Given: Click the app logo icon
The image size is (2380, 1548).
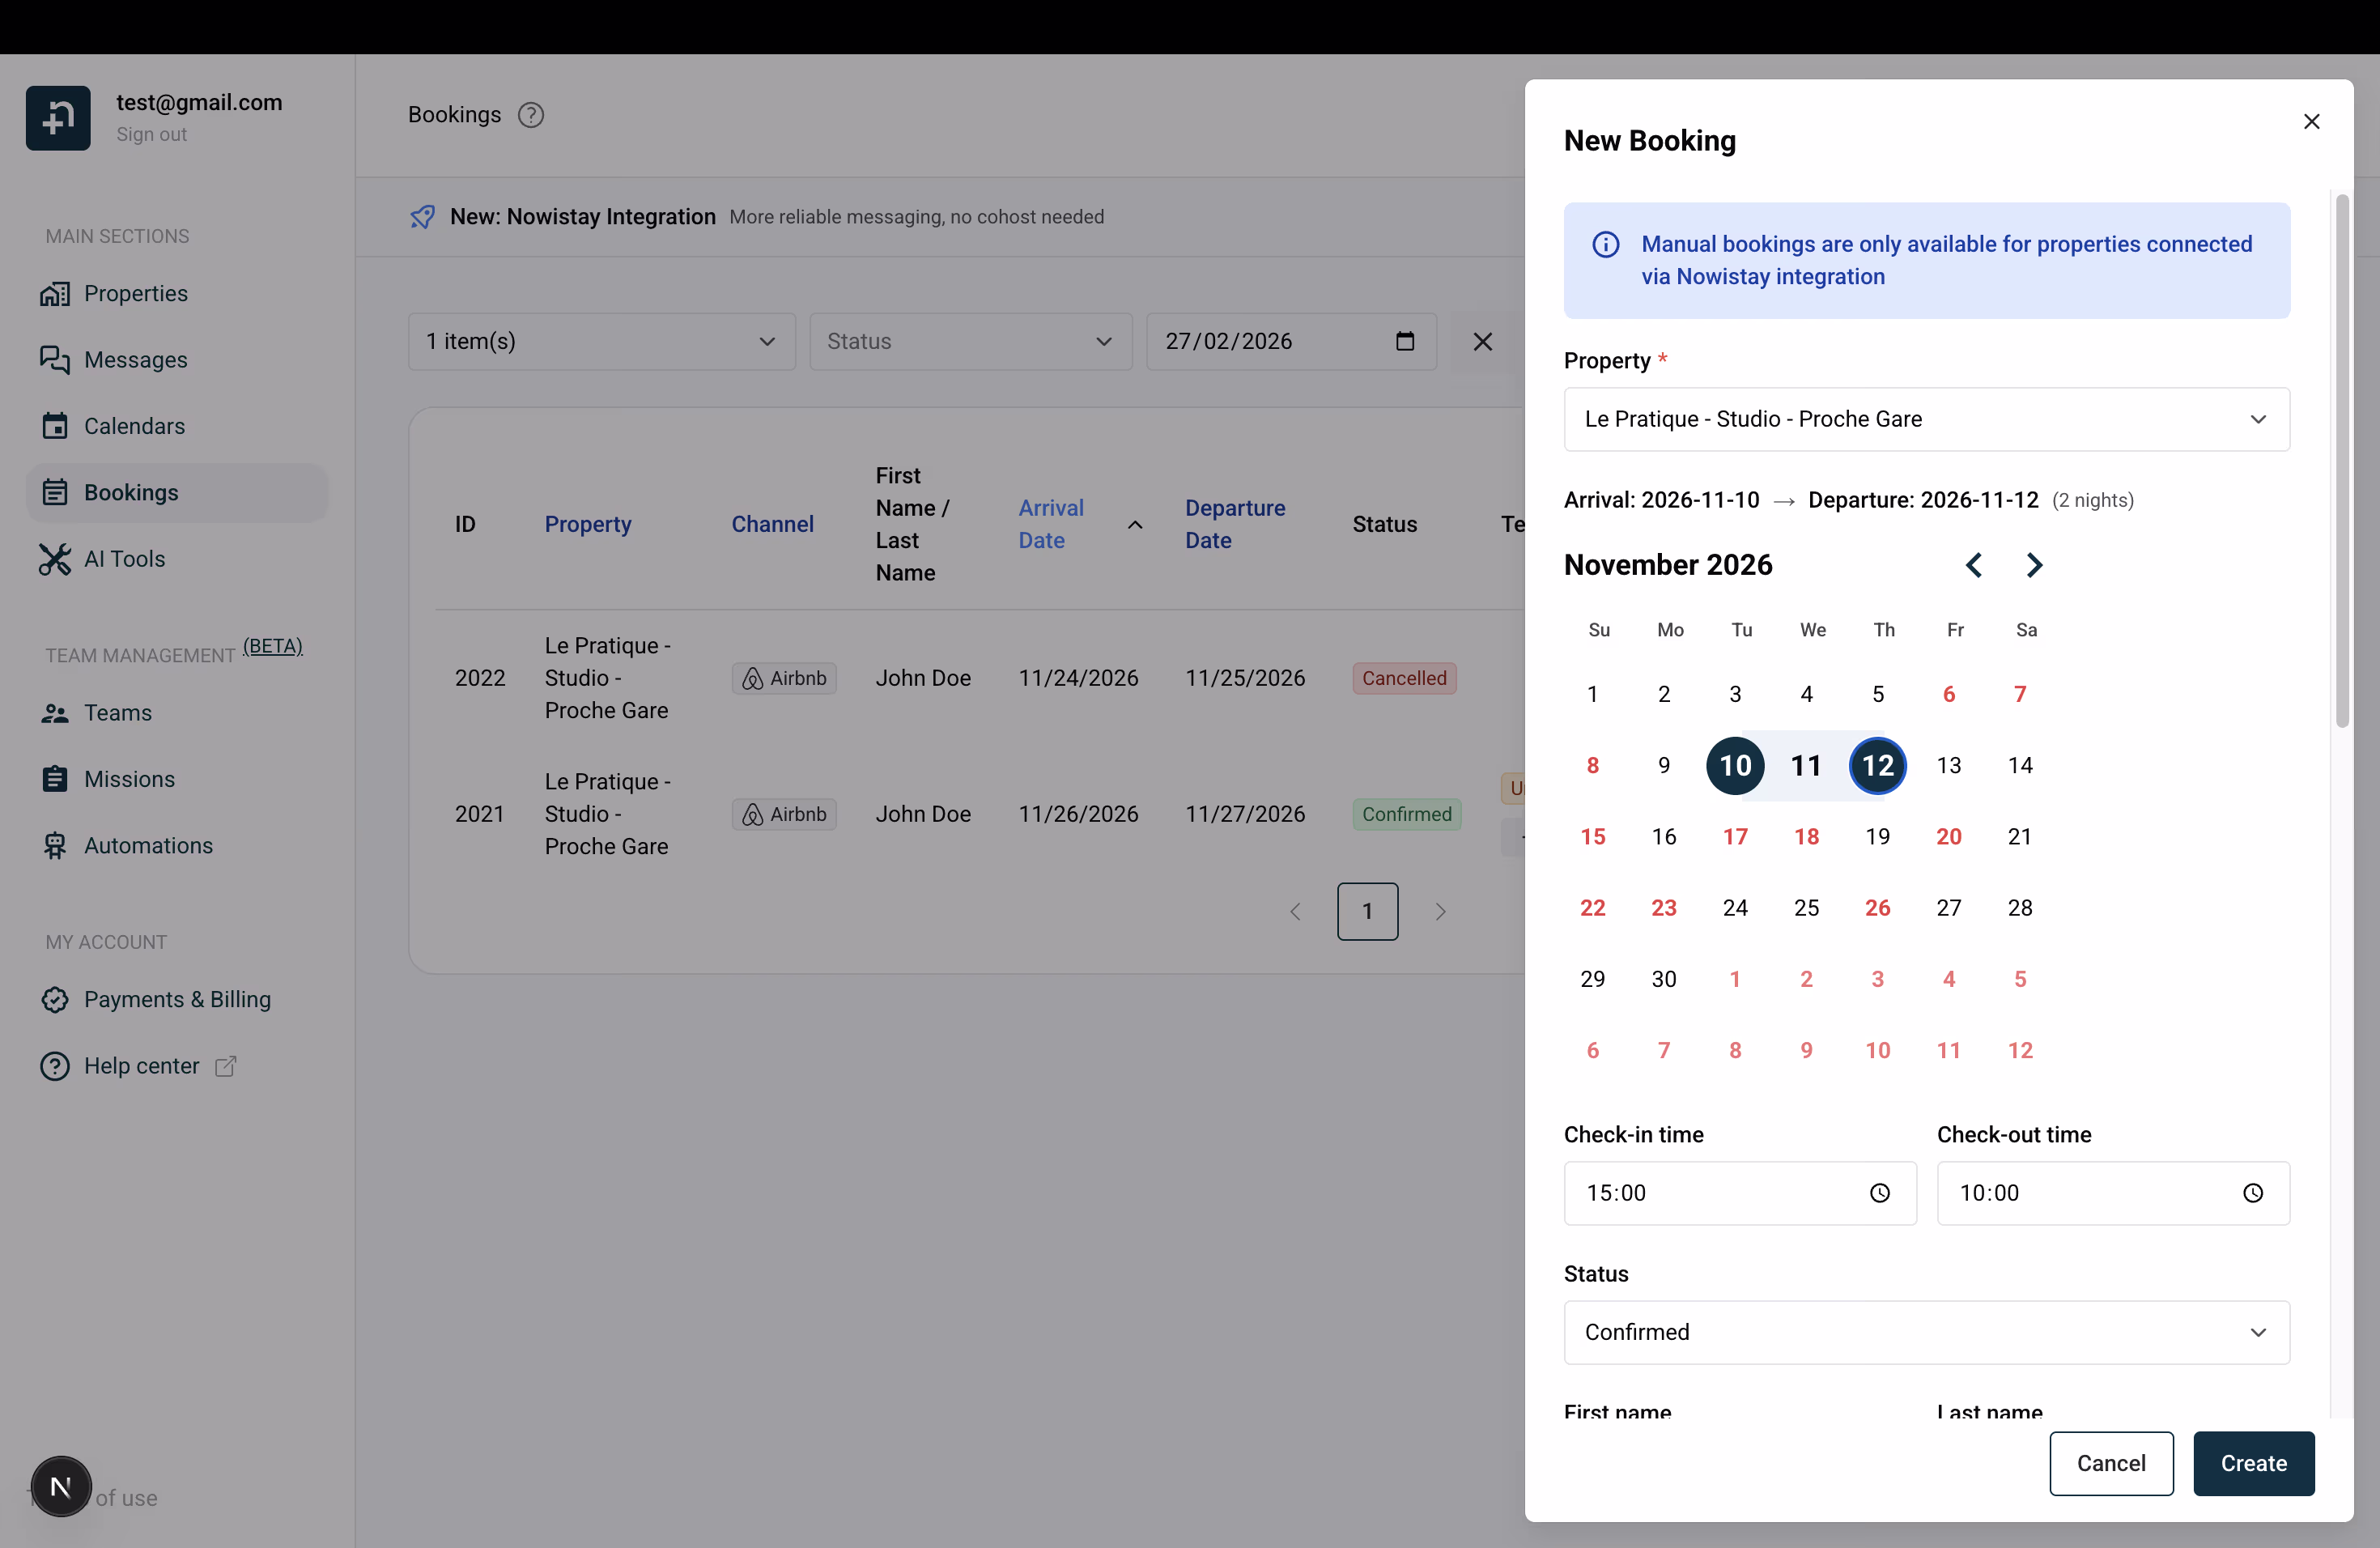Looking at the screenshot, I should pos(58,118).
